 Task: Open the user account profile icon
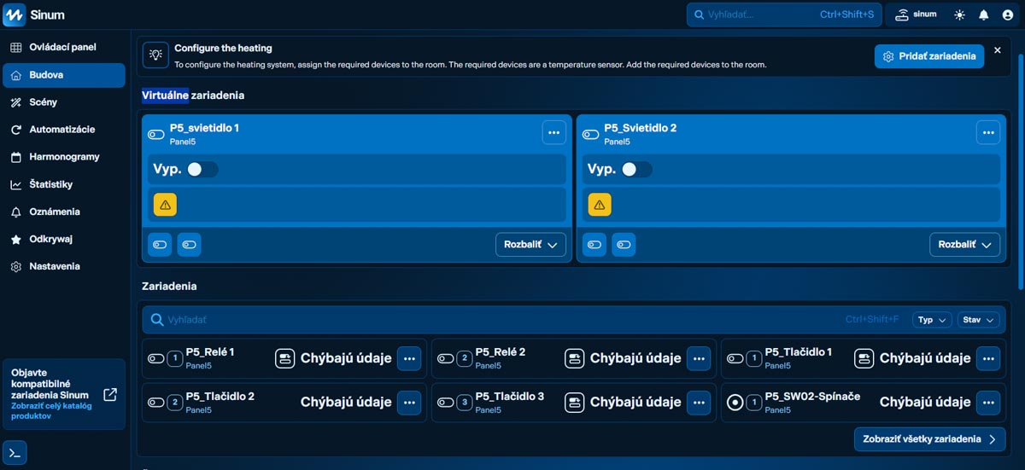click(x=1008, y=15)
